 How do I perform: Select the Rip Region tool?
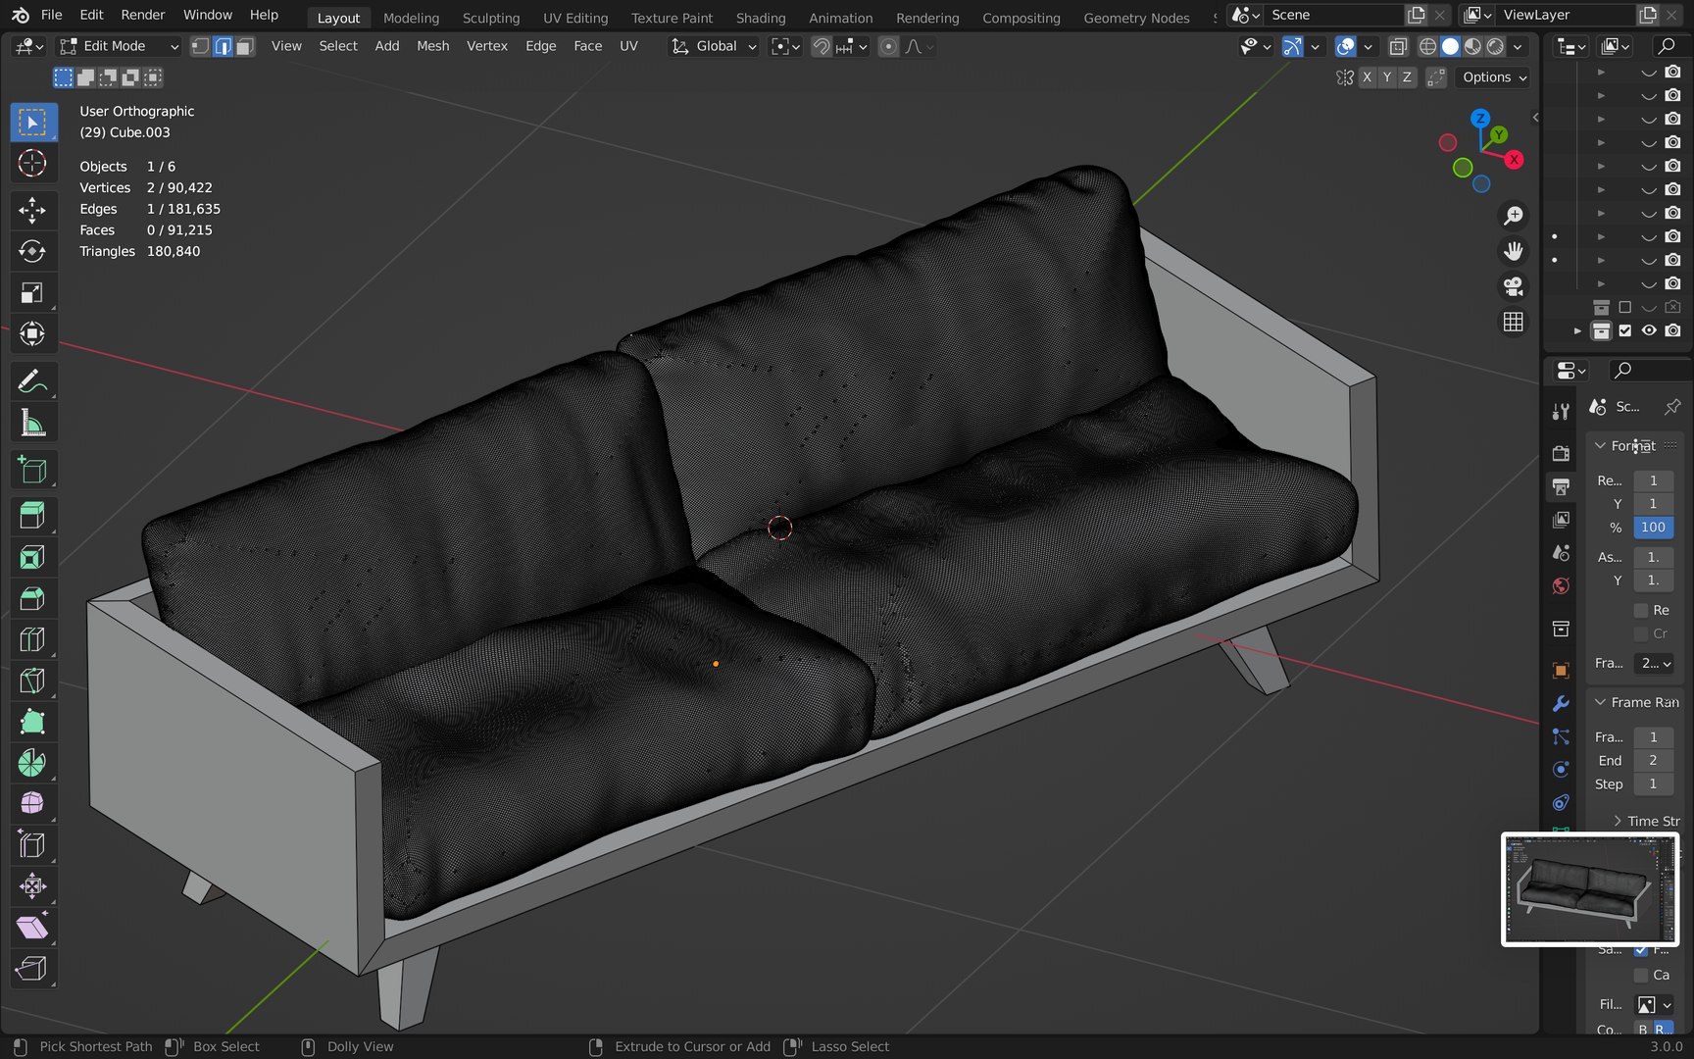(x=32, y=969)
